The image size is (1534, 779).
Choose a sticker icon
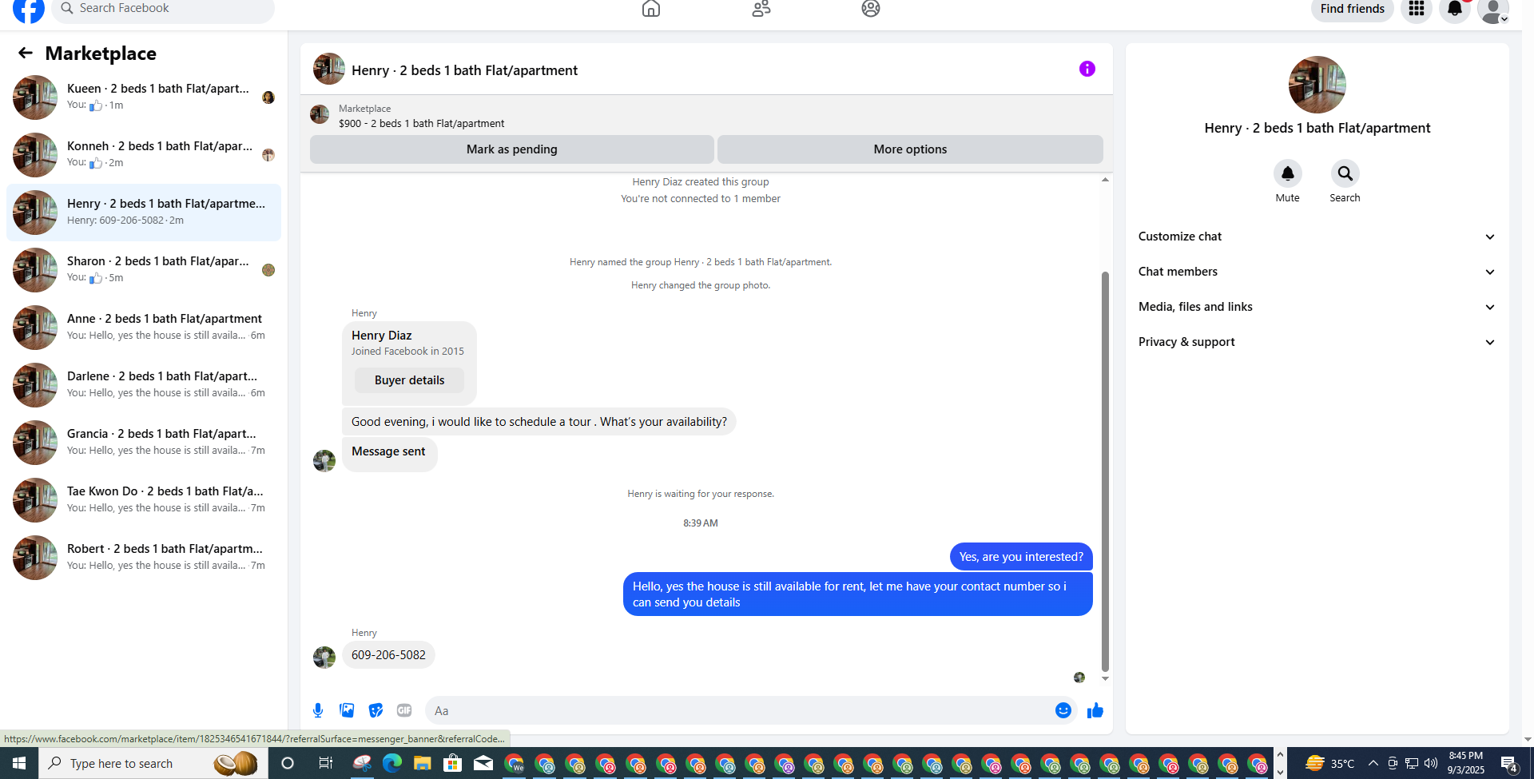(376, 710)
